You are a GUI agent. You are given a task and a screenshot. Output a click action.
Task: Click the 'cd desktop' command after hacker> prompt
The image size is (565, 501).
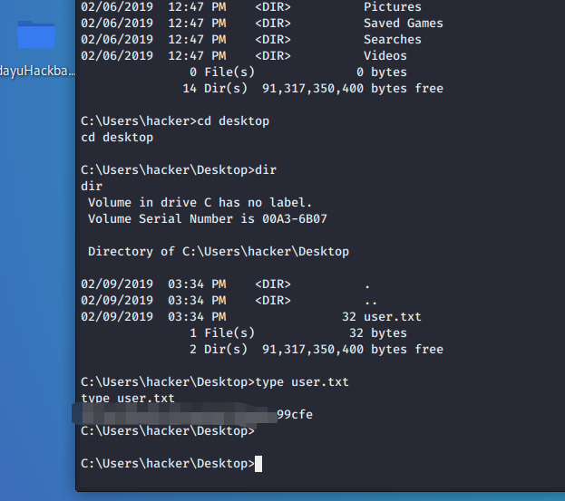(233, 121)
